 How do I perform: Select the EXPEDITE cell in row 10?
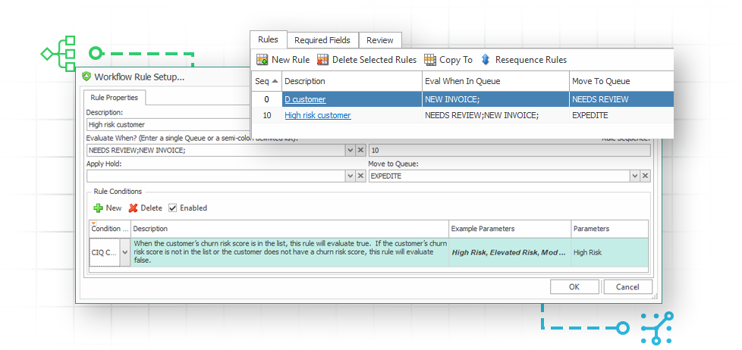pos(621,115)
